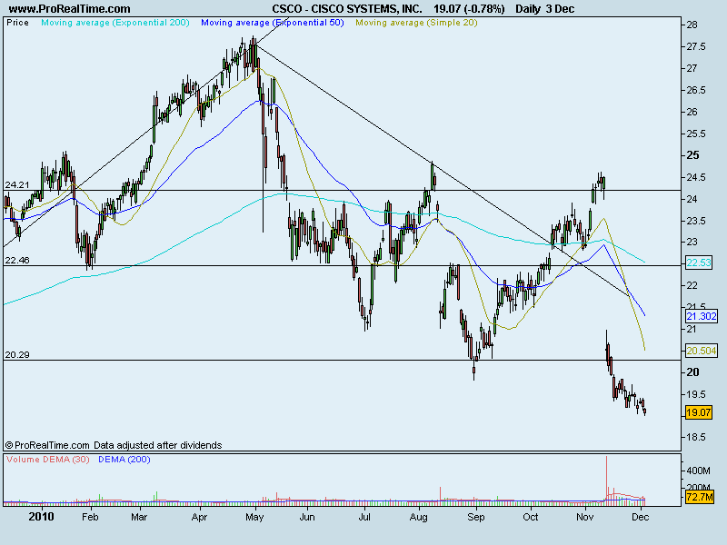Click the Oct label on time axis
This screenshot has height=545, width=727.
531,517
